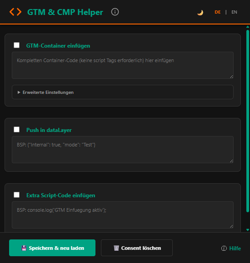Click Consent löschen button
250x263 pixels.
[137, 248]
